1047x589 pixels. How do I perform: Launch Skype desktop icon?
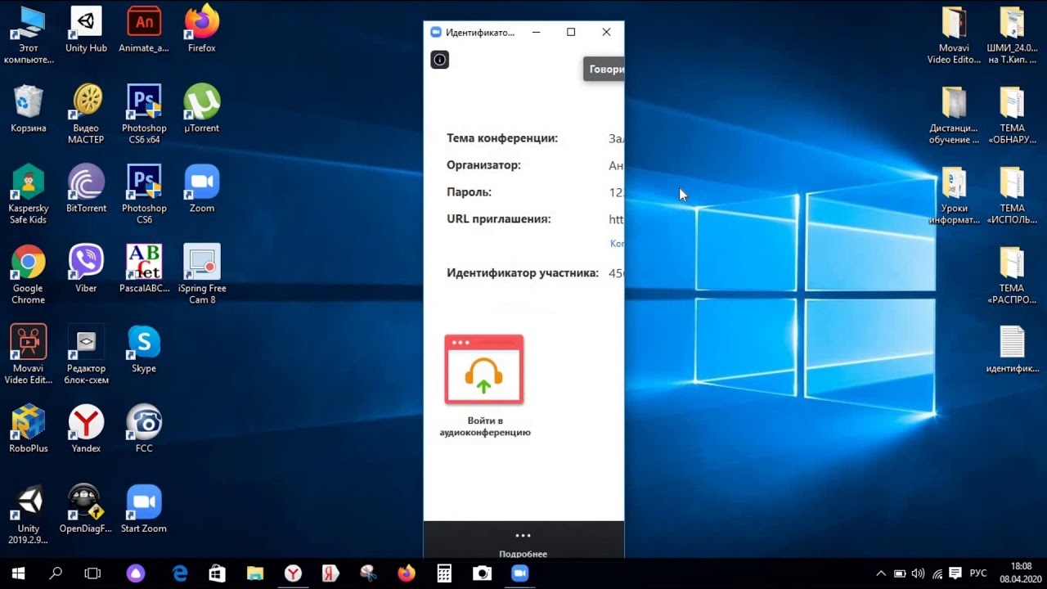pos(144,350)
